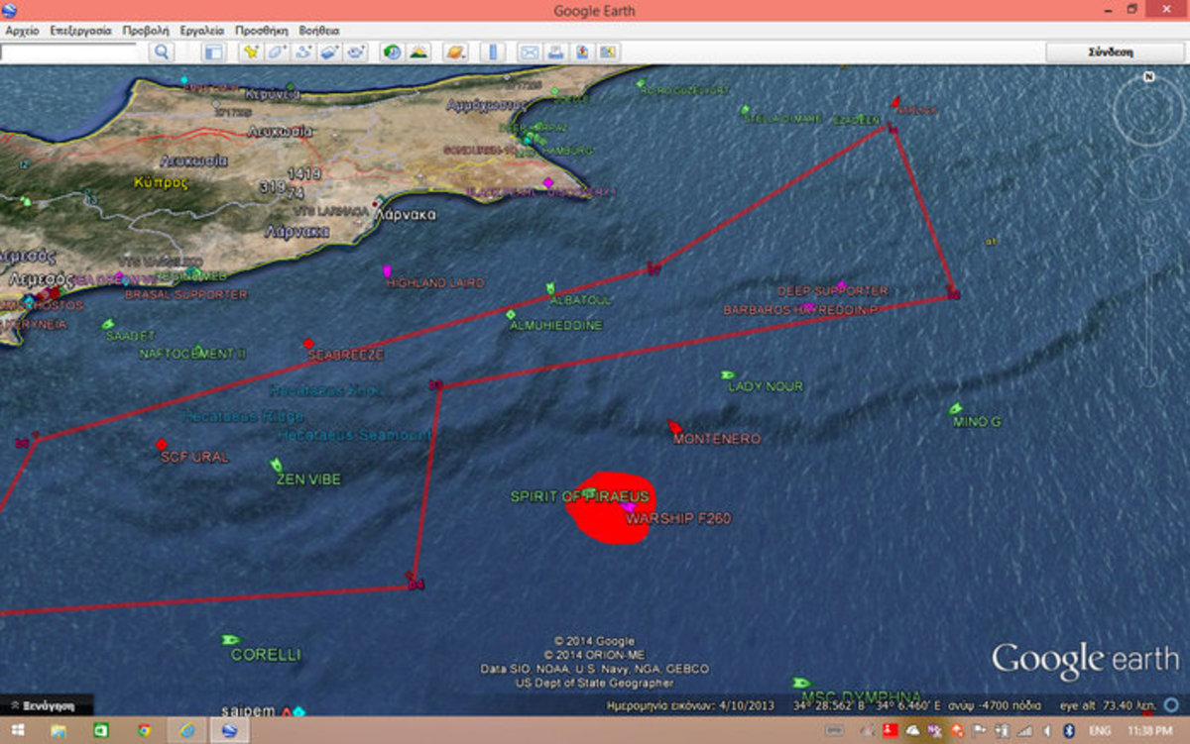Click the Google Earth taskbar icon
1190x744 pixels.
229,731
